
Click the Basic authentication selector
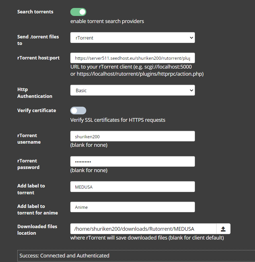132,90
